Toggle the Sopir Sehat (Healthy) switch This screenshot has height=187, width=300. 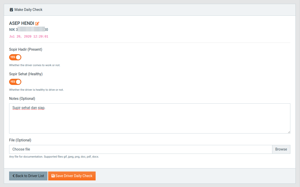pyautogui.click(x=15, y=82)
